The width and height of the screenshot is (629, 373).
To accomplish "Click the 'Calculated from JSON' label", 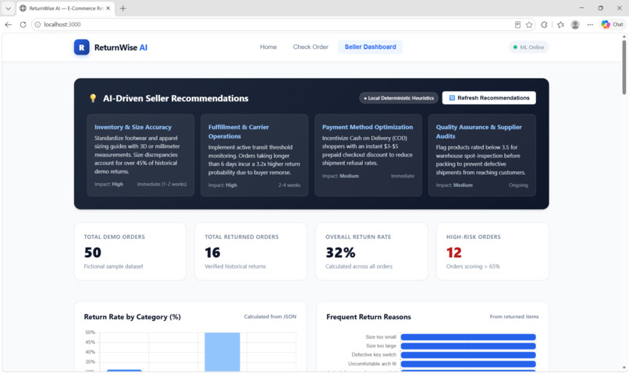I will point(270,317).
